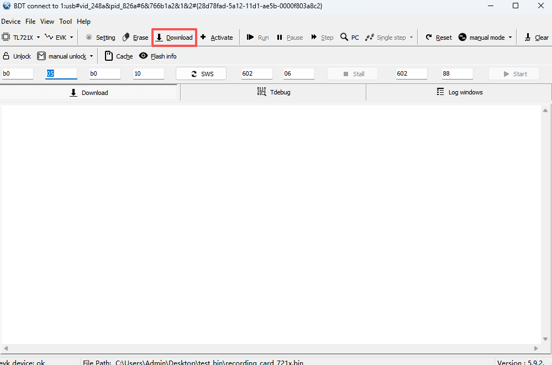Click the 602 field beside the 88 field
Viewport: 552px width, 365px height.
[x=411, y=73]
